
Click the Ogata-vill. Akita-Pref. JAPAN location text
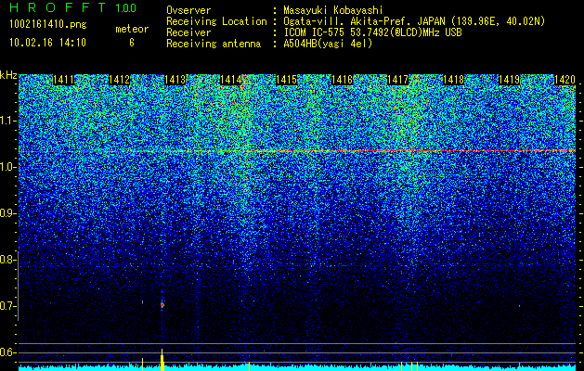(414, 21)
